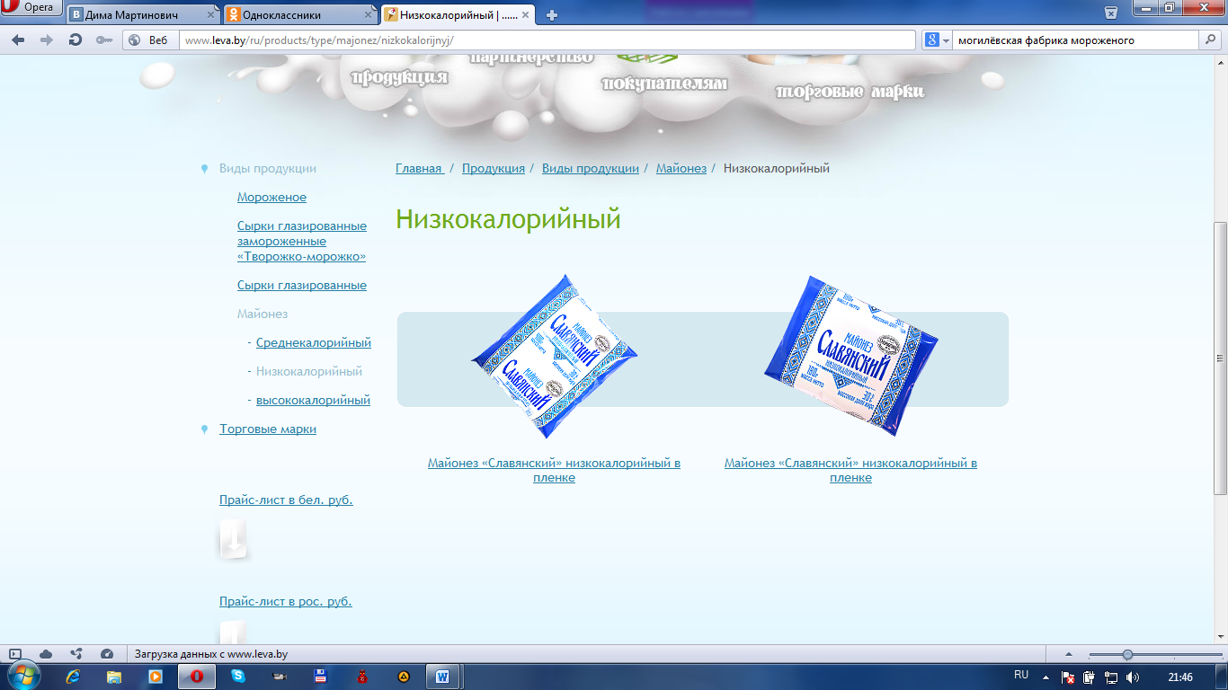
Task: Open Прайс-лист в бел. руб. link
Action: coord(286,500)
